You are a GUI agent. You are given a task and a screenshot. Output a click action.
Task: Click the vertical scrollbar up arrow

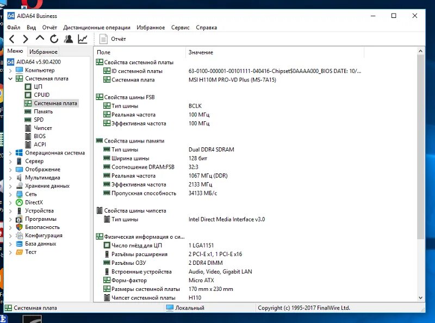pos(420,51)
